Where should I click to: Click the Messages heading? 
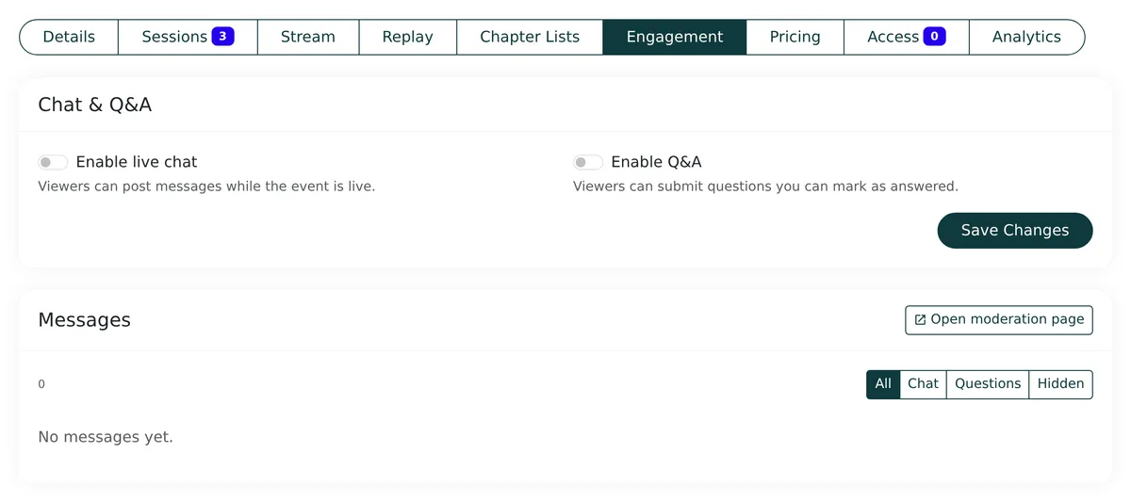(84, 320)
